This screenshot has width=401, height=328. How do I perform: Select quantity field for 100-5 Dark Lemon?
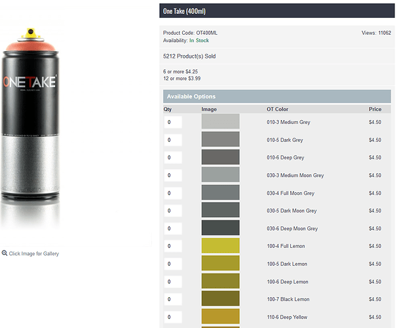click(173, 264)
